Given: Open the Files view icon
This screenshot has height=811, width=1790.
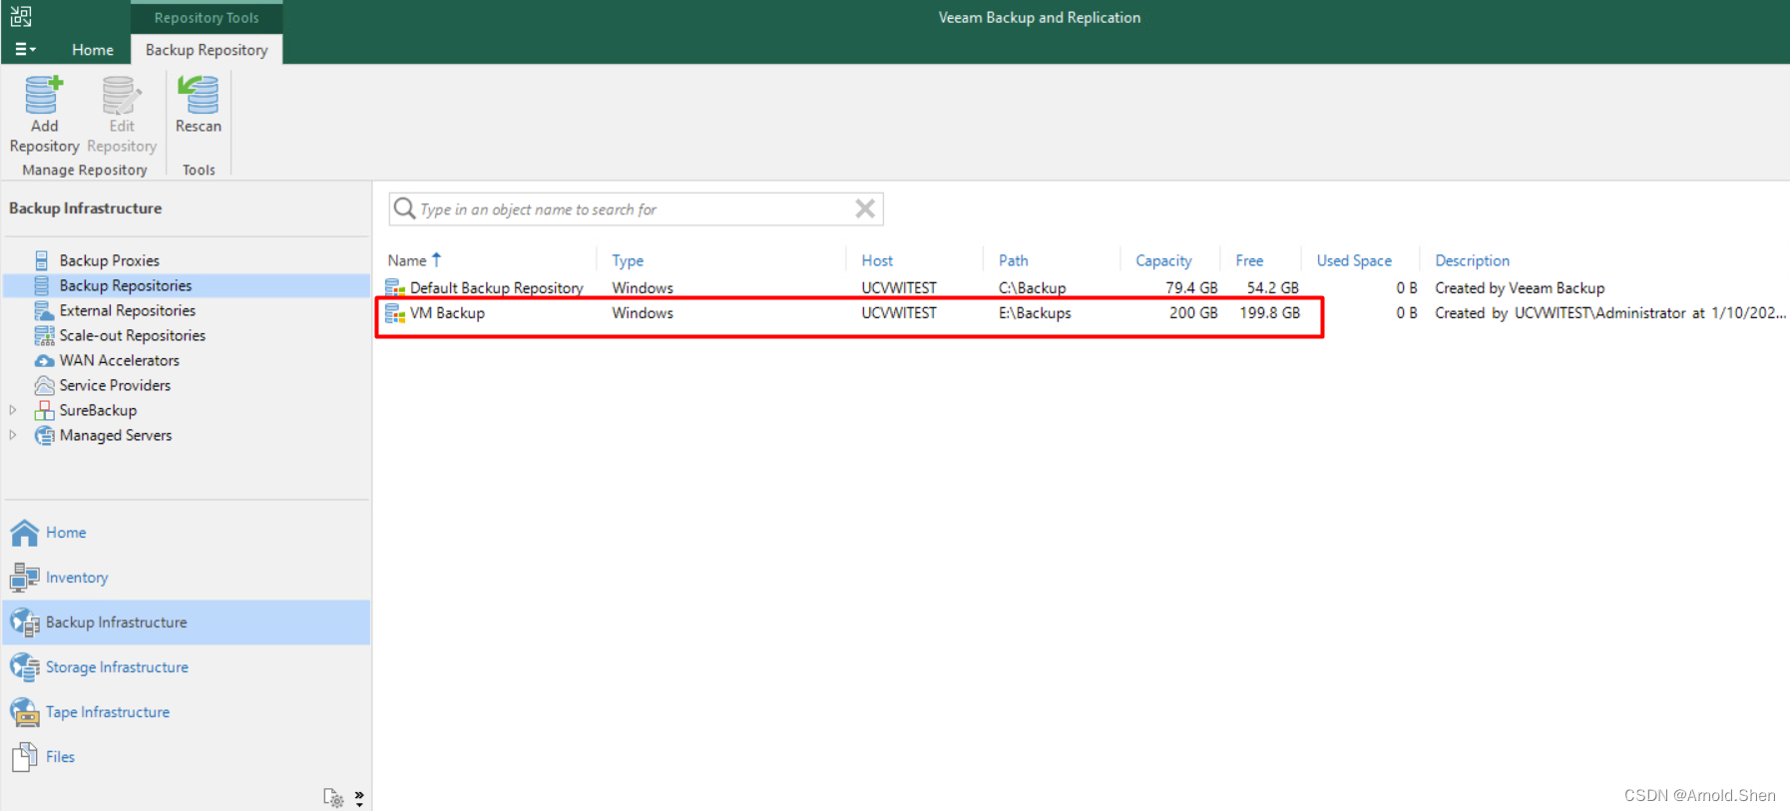Looking at the screenshot, I should [25, 757].
